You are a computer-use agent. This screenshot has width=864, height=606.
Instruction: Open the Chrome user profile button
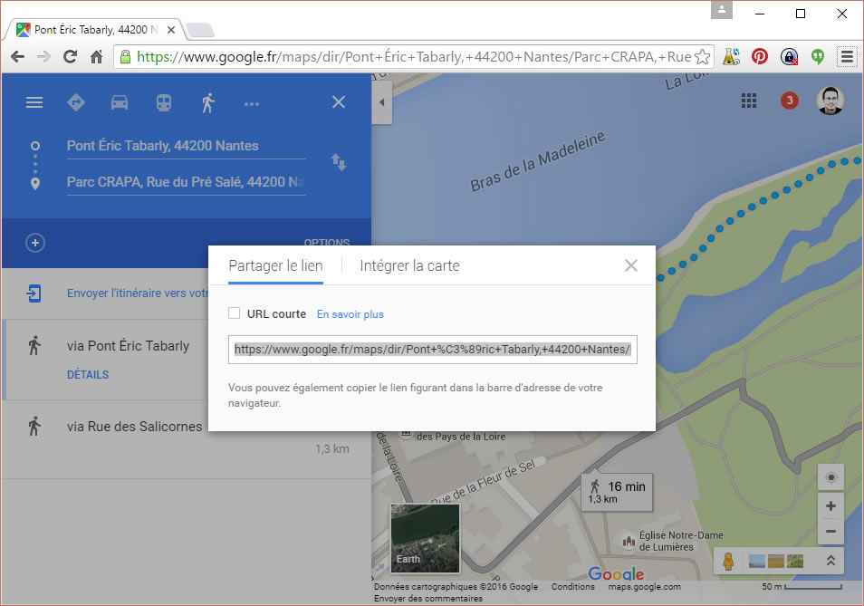(721, 10)
